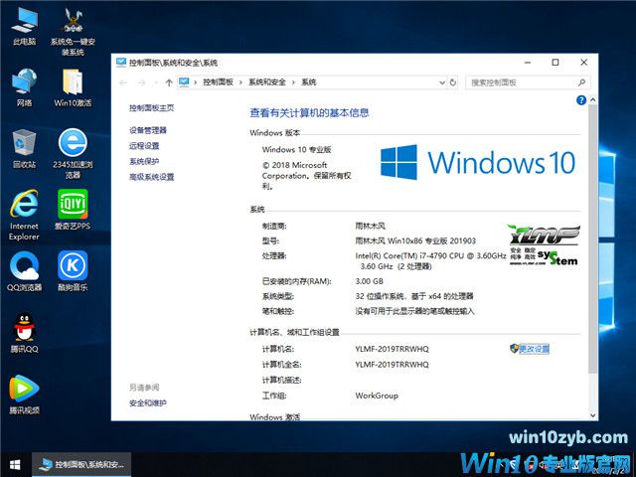
Task: Click the heading 查看有关计算机的基本信息
Action: [x=309, y=112]
